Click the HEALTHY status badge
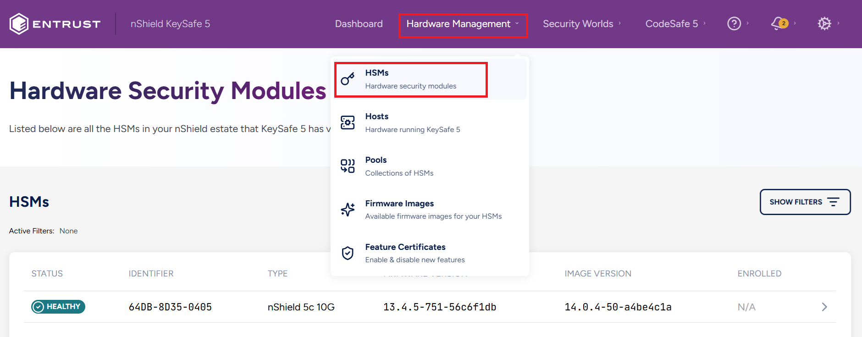Viewport: 862px width, 337px height. click(x=58, y=307)
